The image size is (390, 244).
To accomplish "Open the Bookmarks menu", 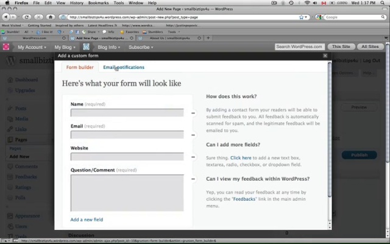I will [98, 3].
